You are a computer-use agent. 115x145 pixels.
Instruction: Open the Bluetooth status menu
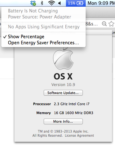(42, 3)
